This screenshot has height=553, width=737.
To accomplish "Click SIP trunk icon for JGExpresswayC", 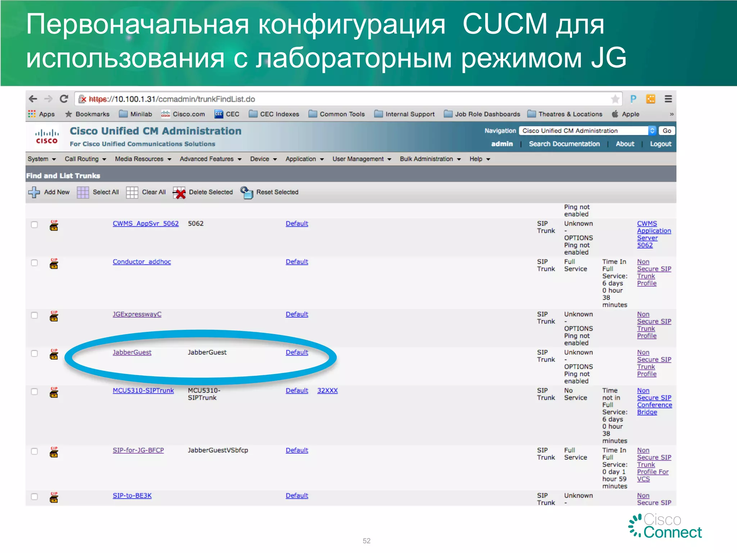I will [x=54, y=316].
